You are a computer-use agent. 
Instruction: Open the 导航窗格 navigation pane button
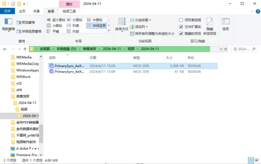[x=8, y=25]
